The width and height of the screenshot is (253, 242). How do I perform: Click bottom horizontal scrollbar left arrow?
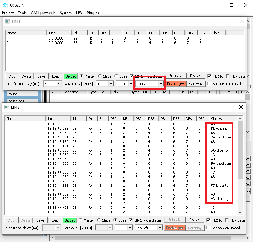tap(52, 238)
